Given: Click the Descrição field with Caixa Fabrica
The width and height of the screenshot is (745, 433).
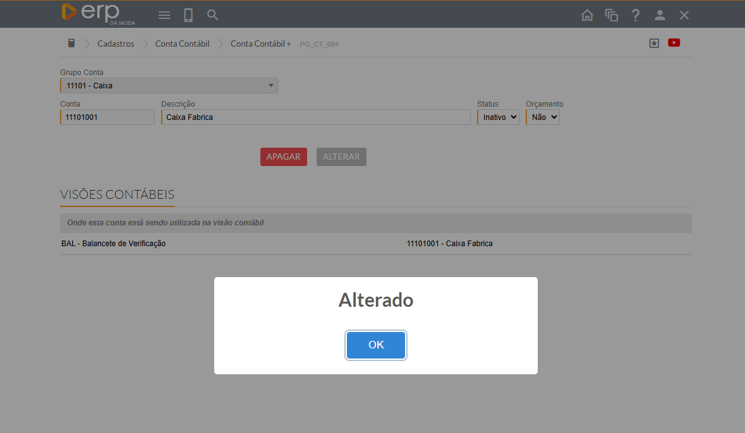Looking at the screenshot, I should pos(316,117).
